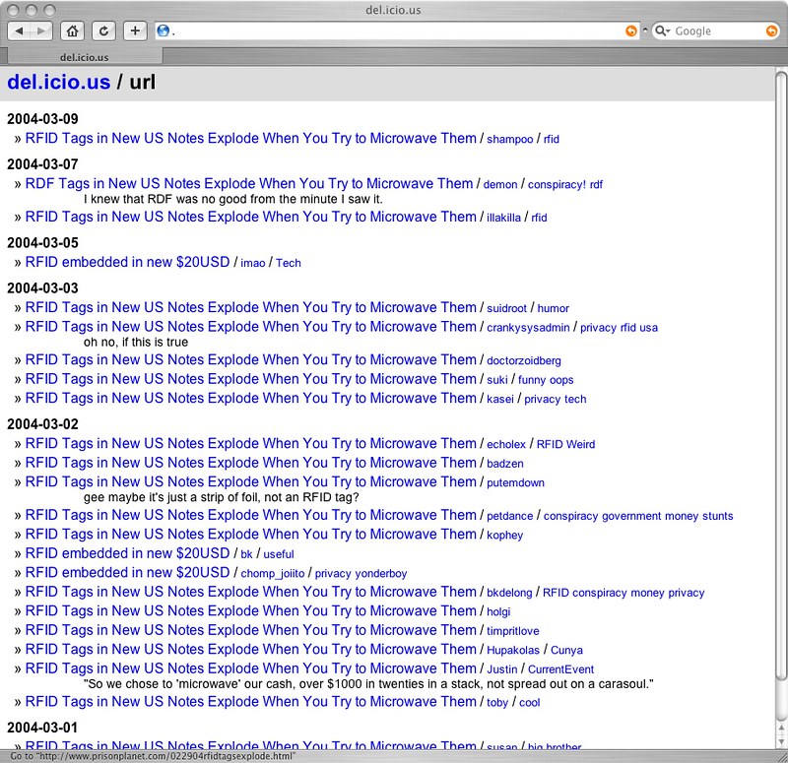Open RFID Tags link posted by toby

click(x=250, y=701)
